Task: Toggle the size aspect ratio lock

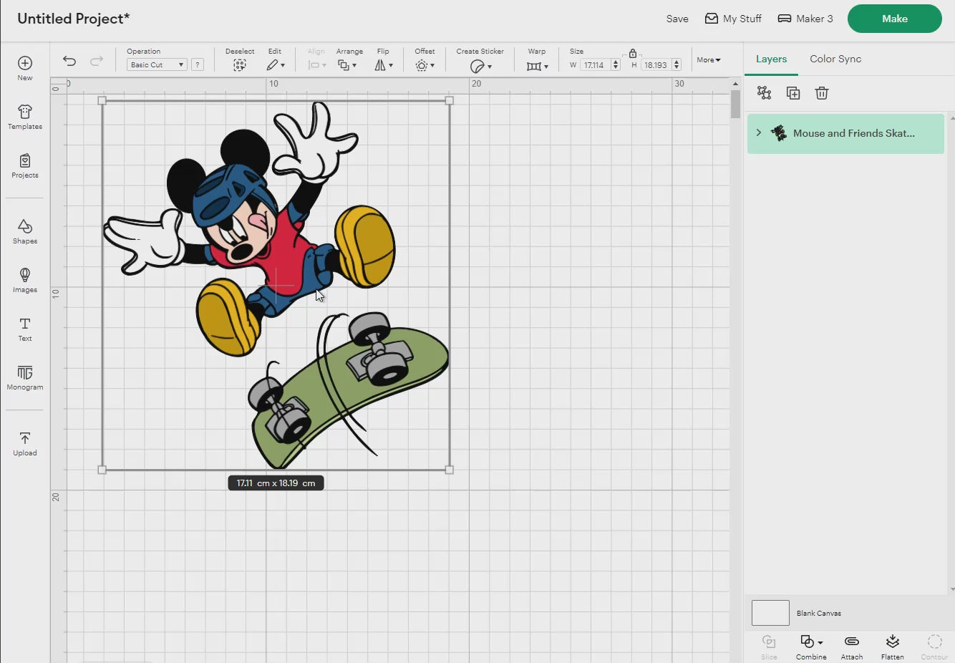Action: click(x=633, y=53)
